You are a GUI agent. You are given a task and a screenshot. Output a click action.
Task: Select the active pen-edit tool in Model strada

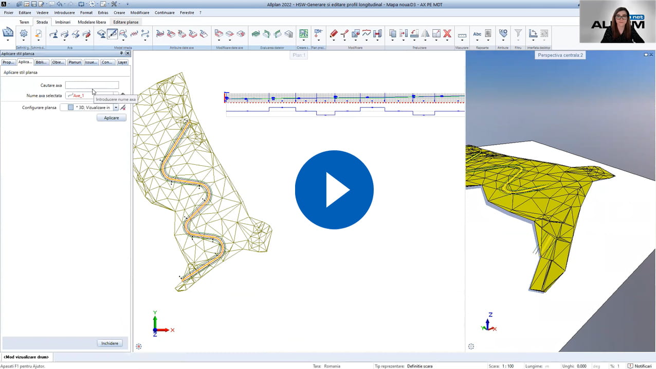coord(112,34)
